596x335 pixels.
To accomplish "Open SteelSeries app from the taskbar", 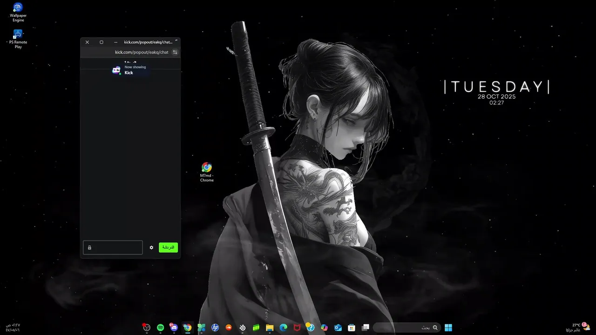I will coord(243,328).
